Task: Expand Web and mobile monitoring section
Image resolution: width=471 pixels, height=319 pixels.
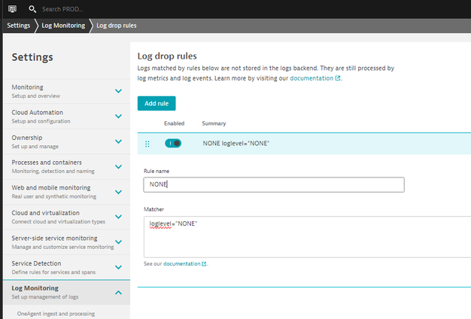Action: coord(118,192)
